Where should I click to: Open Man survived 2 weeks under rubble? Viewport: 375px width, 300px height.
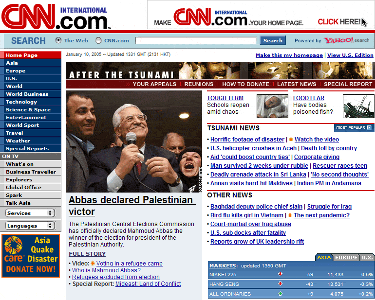tap(259, 166)
